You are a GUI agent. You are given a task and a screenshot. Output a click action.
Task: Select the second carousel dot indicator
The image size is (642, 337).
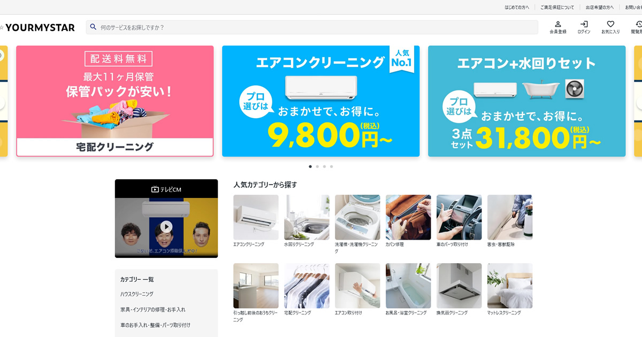pyautogui.click(x=317, y=166)
